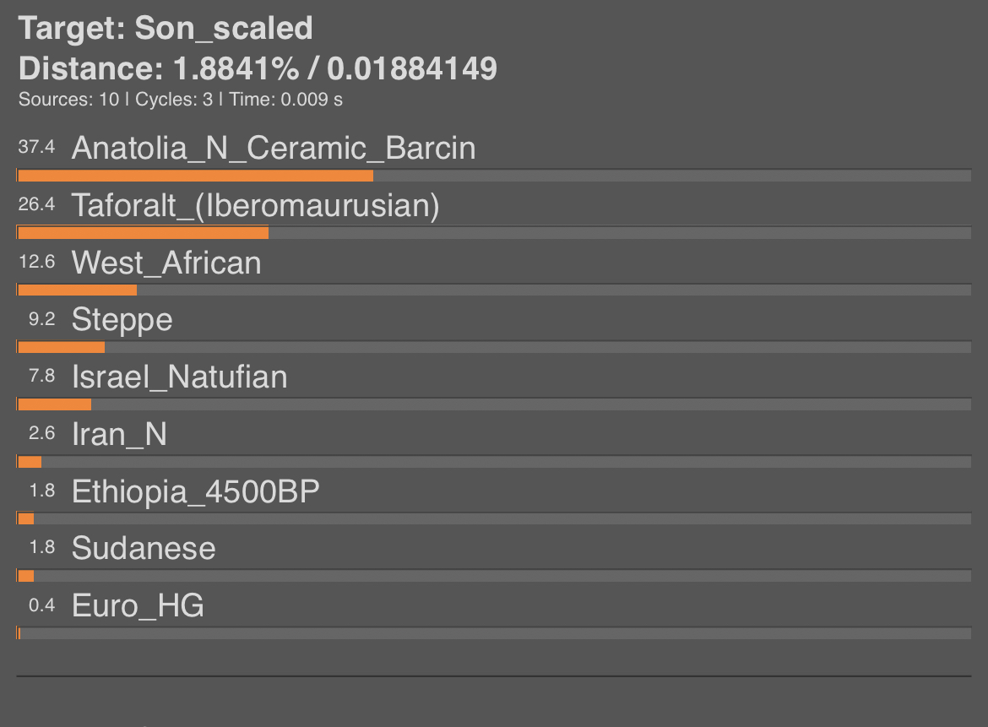Click the orange Anatolia_N_Ceramic_Barcin bar
This screenshot has width=988, height=727.
coord(195,176)
